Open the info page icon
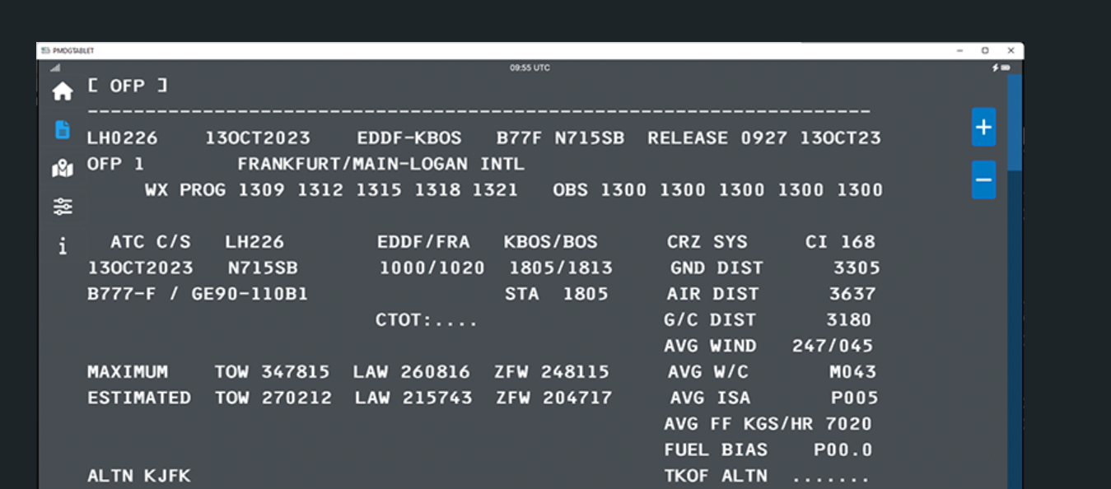 click(63, 245)
